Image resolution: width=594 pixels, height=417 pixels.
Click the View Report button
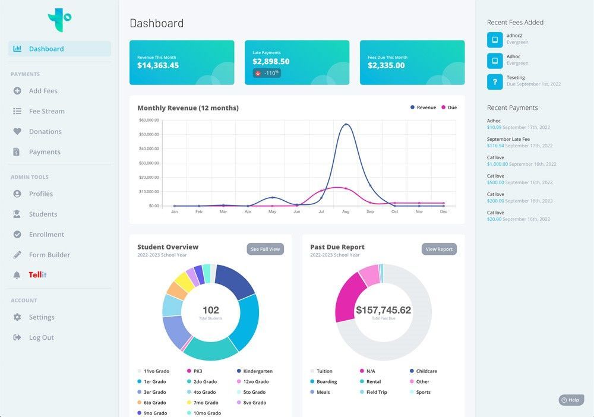coord(439,249)
